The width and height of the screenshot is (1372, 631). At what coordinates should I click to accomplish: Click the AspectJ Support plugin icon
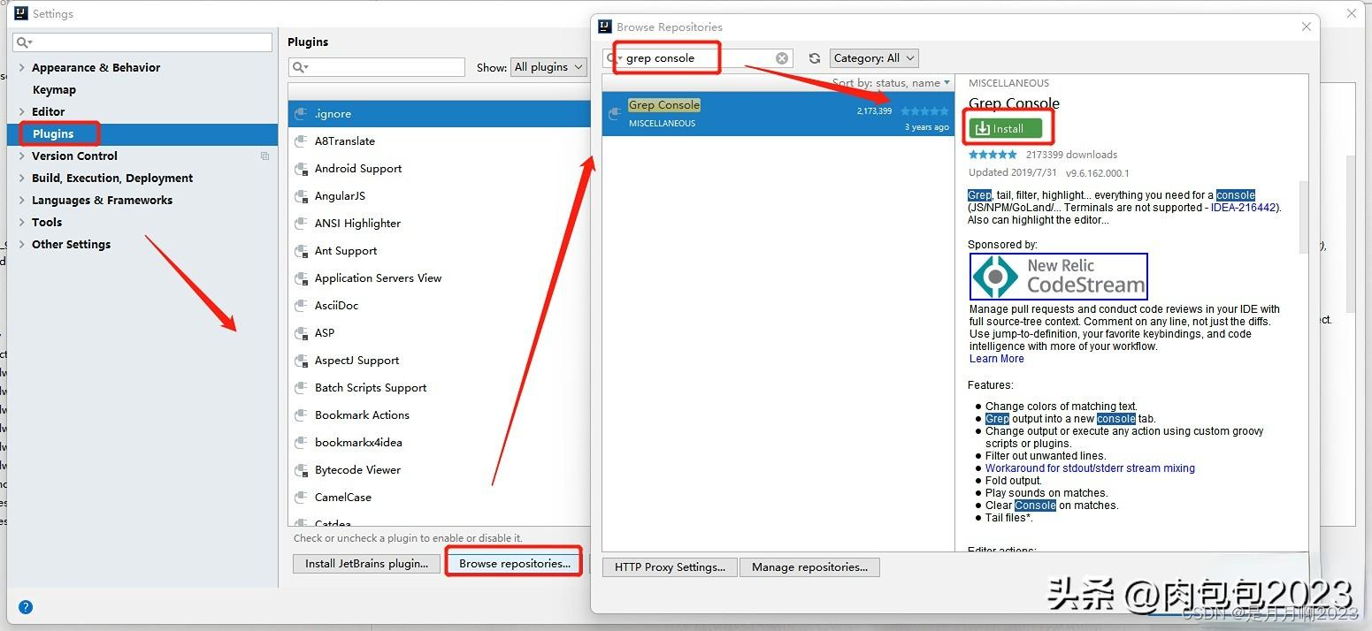[301, 361]
